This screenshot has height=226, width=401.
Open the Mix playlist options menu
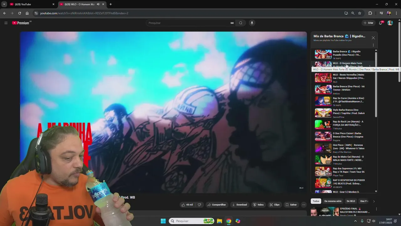[373, 45]
